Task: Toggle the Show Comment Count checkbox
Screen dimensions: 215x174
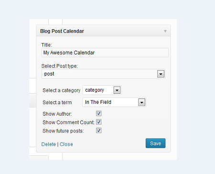Action: pyautogui.click(x=99, y=122)
